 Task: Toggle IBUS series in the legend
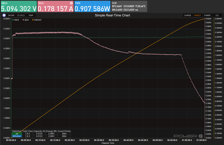point(26,20)
